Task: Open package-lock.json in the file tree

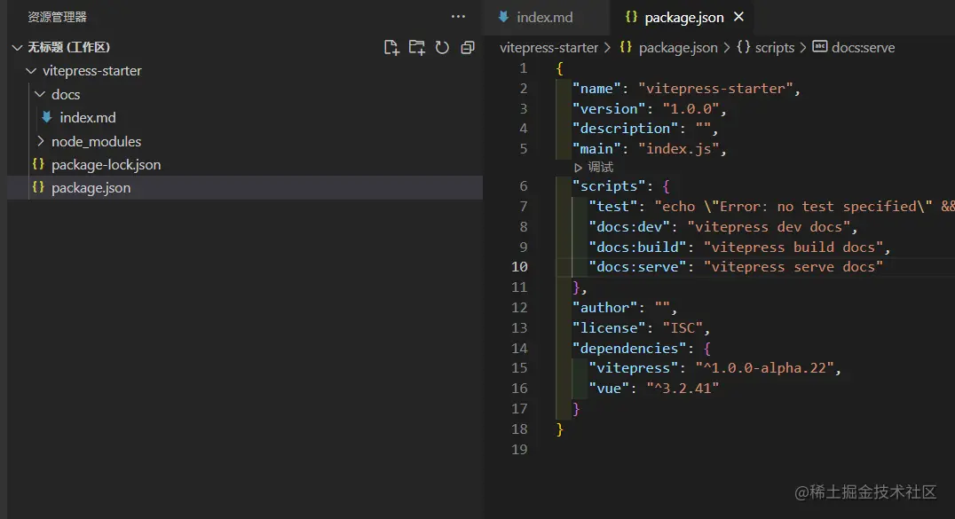Action: [x=106, y=164]
